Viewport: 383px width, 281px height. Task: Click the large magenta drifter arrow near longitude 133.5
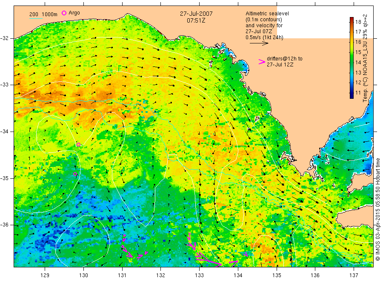click(x=209, y=259)
